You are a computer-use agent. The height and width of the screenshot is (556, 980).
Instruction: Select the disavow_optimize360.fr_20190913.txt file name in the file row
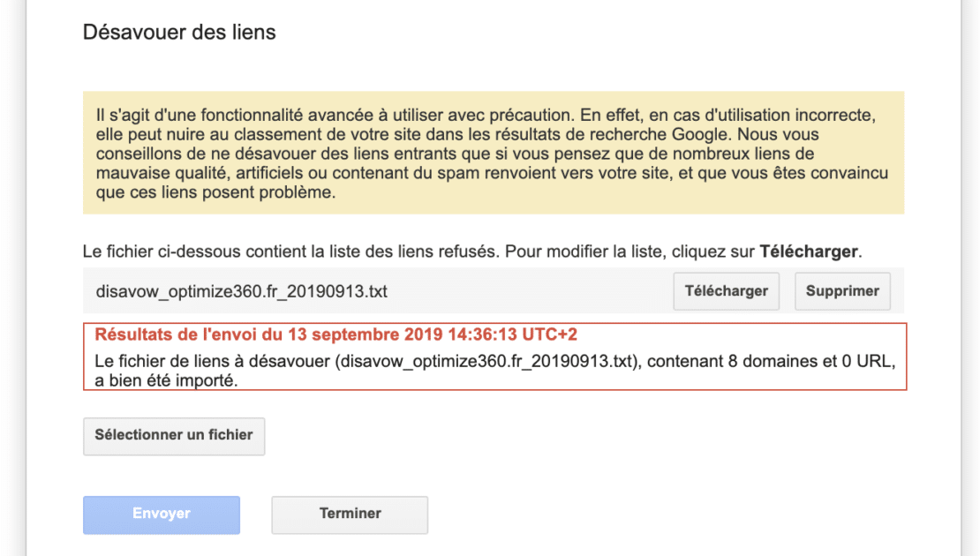coord(241,291)
